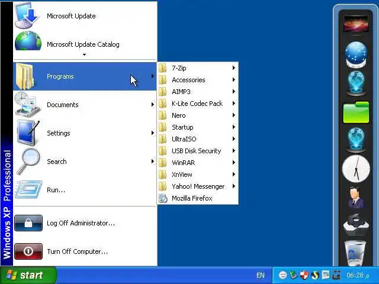The image size is (379, 284).
Task: Open Microsoft Update from the Start menu
Action: [85, 16]
